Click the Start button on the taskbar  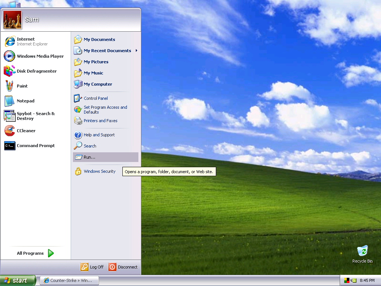click(x=18, y=280)
